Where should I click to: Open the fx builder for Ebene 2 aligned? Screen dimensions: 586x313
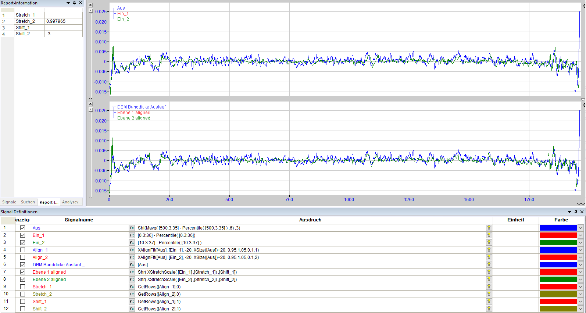[x=132, y=280]
